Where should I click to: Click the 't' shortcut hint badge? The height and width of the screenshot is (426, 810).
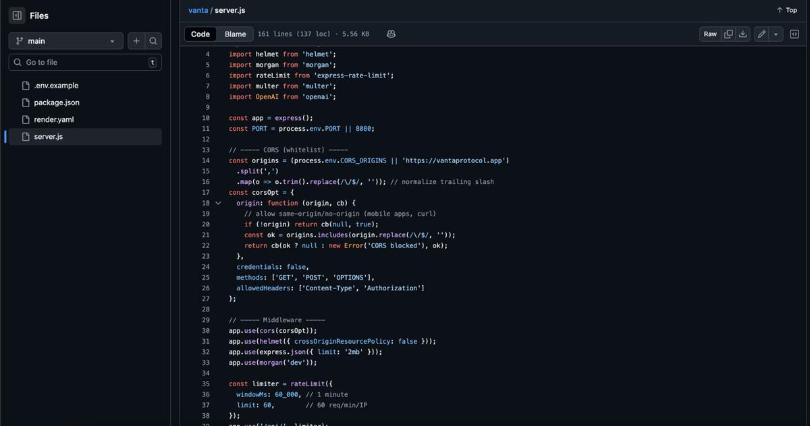(153, 62)
